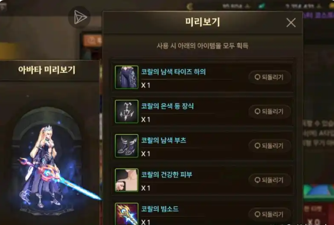
Task: Revert the 코랄의 빔소드 with 되돌리기
Action: pos(270,214)
